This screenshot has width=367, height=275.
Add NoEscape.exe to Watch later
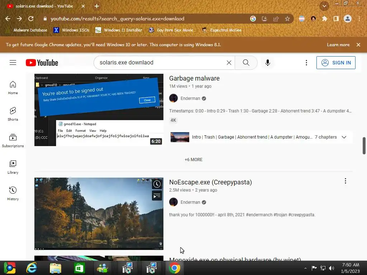(157, 184)
